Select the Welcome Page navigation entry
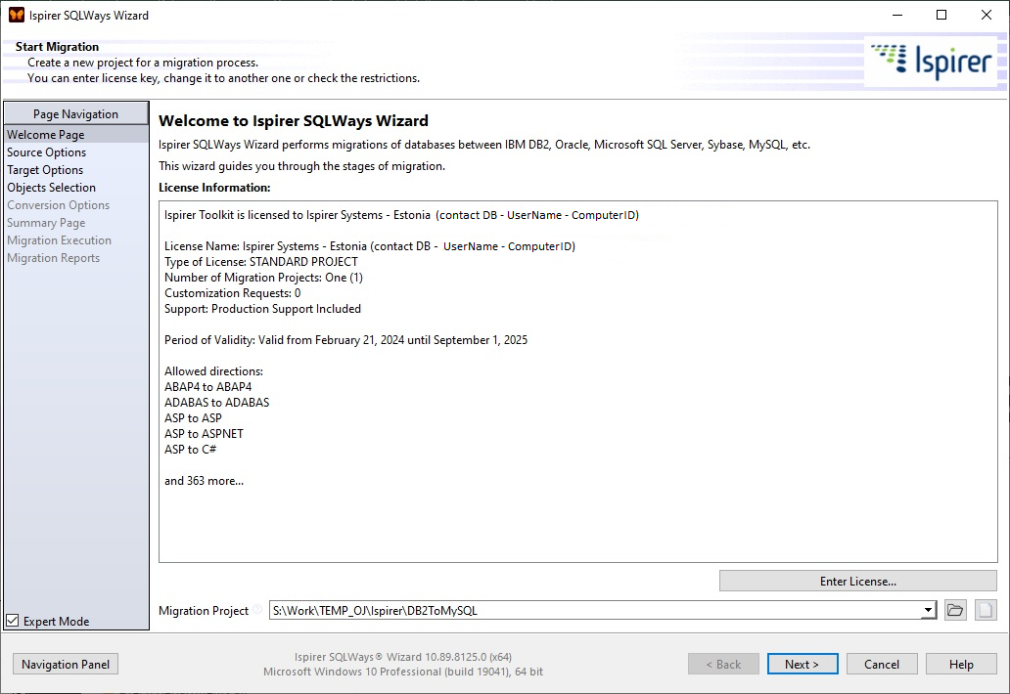Image resolution: width=1010 pixels, height=694 pixels. coord(45,134)
